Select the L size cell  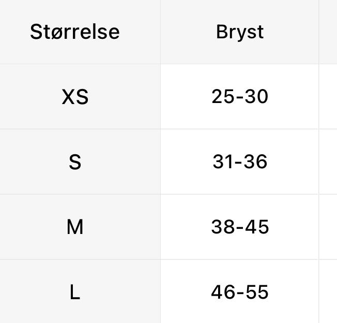(80, 291)
